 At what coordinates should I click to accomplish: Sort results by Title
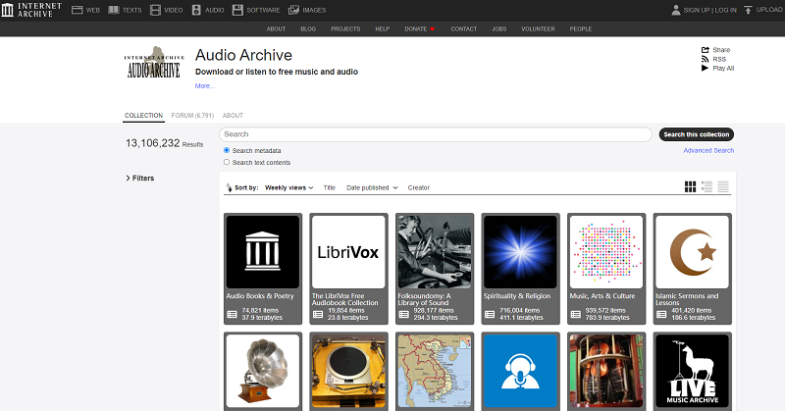pyautogui.click(x=329, y=187)
